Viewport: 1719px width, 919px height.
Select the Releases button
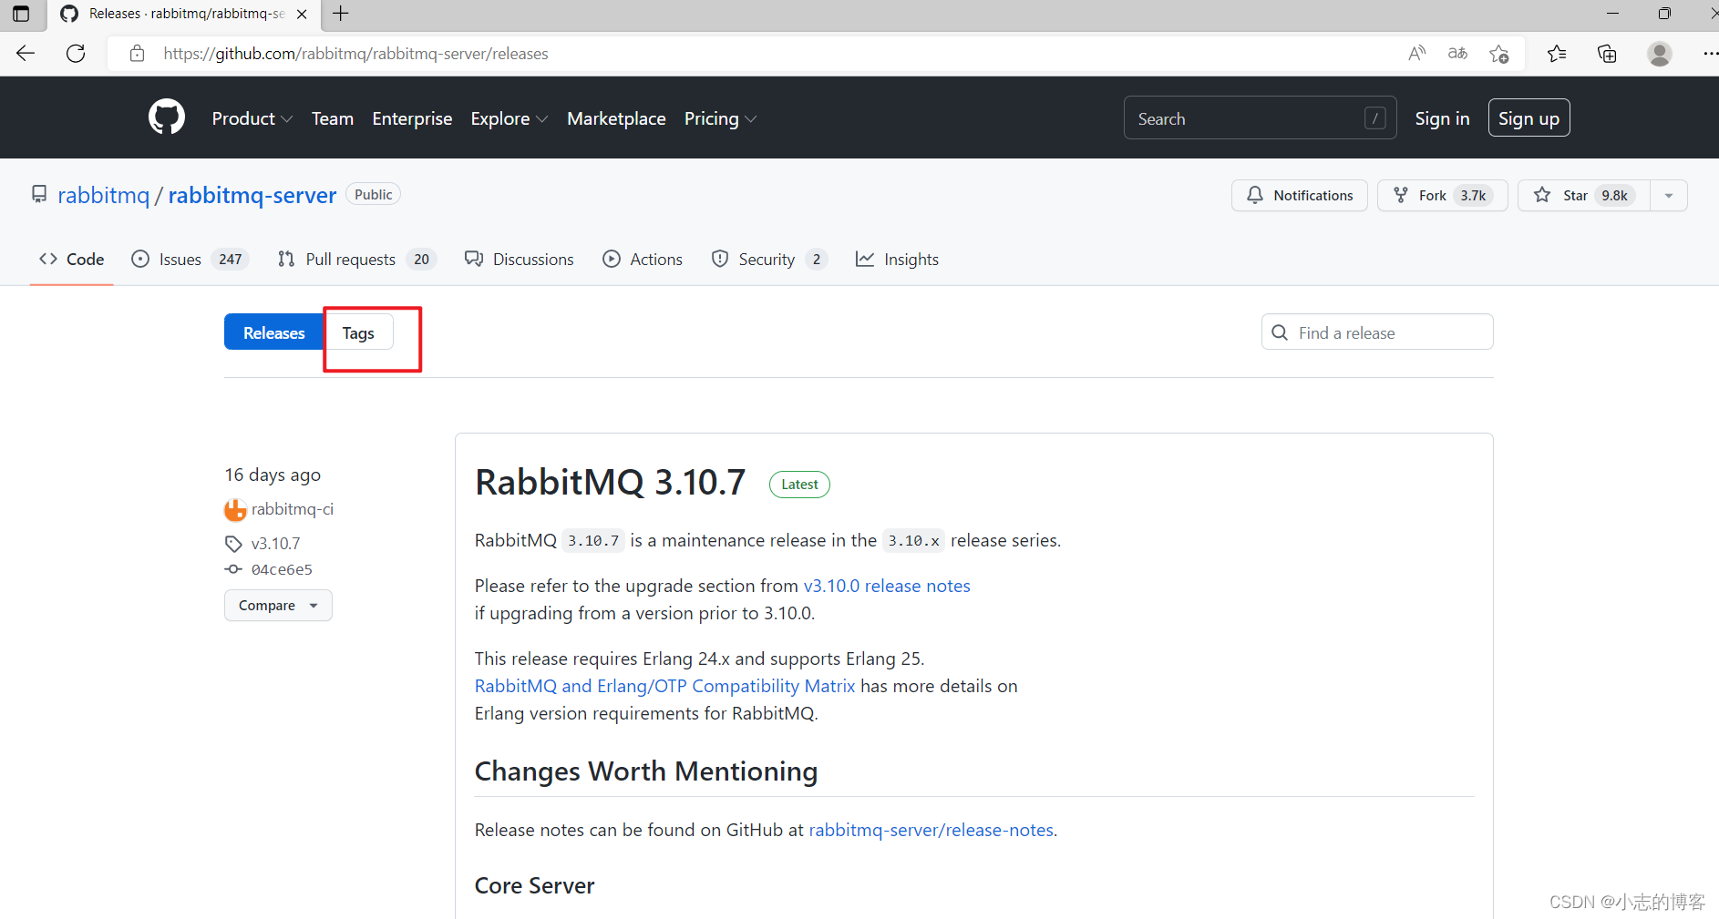pyautogui.click(x=273, y=332)
